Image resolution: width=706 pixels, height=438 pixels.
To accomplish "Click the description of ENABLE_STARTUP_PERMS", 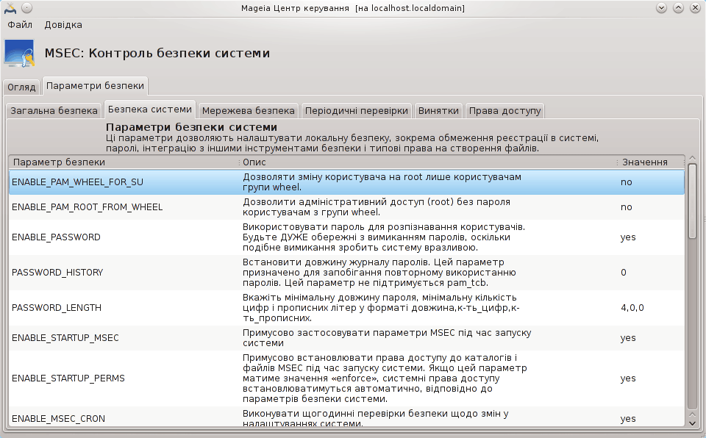I will [x=385, y=378].
